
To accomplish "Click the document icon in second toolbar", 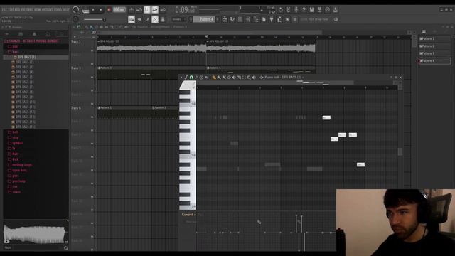I will point(264,19).
